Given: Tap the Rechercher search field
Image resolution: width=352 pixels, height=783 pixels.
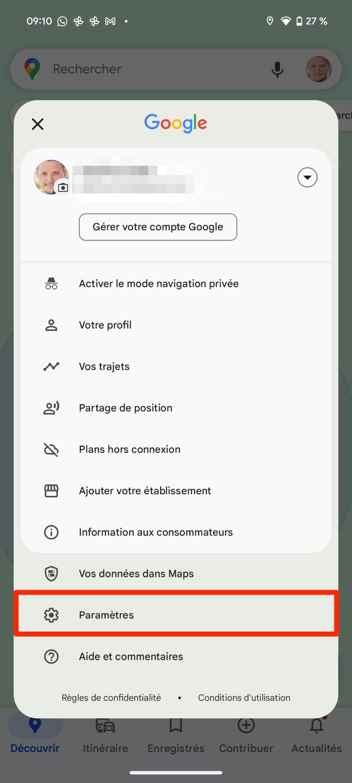Looking at the screenshot, I should point(155,69).
